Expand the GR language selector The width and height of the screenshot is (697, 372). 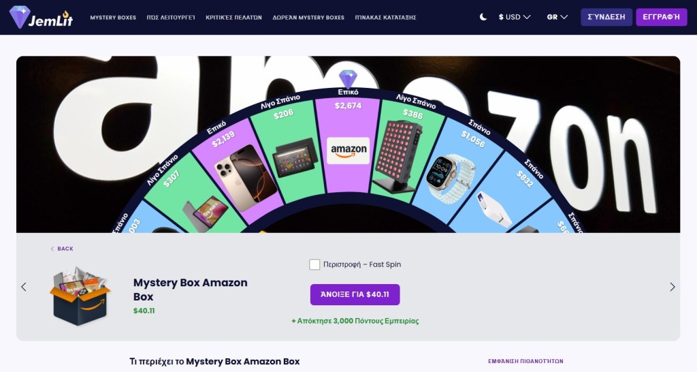(557, 17)
